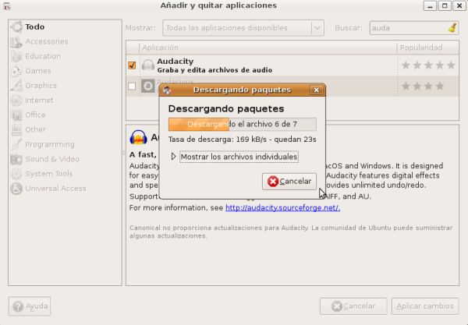Screen dimensions: 468x325
Task: Select the Todo category
Action: 34,26
